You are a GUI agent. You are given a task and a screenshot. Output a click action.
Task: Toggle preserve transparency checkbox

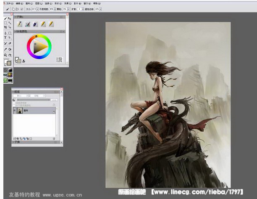pyautogui.click(x=14, y=103)
